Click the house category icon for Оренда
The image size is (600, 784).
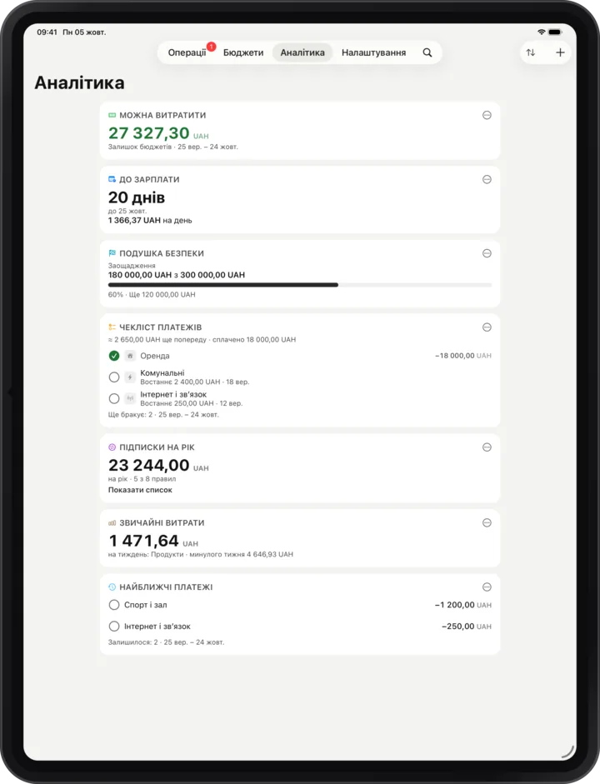tap(130, 356)
